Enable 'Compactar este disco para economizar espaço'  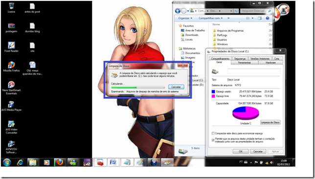213,134
